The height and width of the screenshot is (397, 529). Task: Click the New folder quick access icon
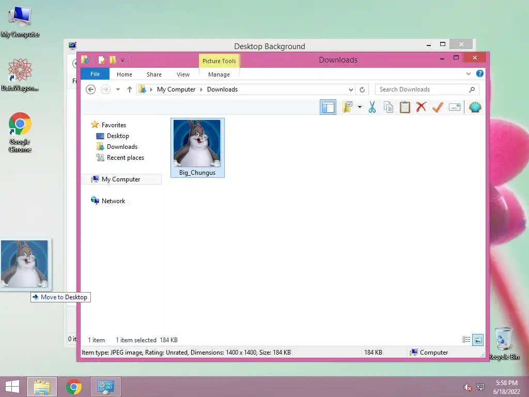pyautogui.click(x=113, y=60)
